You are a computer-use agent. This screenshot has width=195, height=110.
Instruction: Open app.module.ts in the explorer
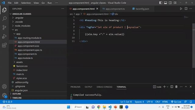[x=25, y=58]
